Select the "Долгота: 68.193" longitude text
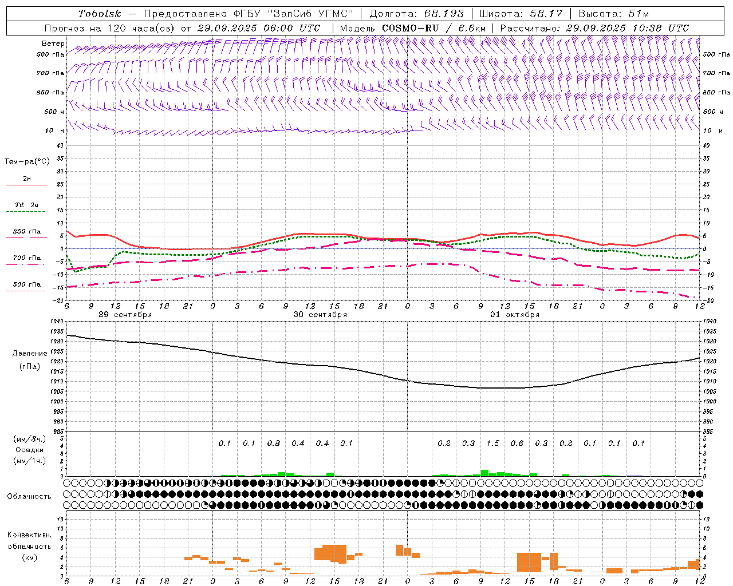Image resolution: width=733 pixels, height=586 pixels. coord(416,14)
